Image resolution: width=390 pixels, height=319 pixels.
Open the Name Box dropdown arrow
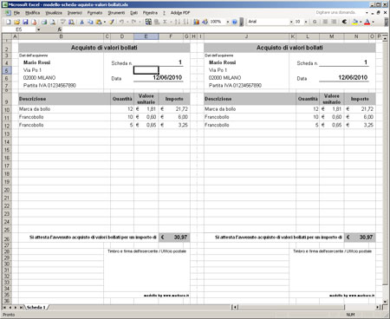click(x=38, y=29)
